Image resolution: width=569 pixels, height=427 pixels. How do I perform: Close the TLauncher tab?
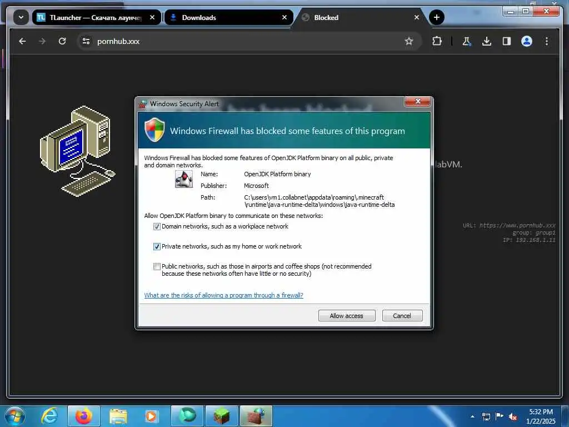click(x=152, y=17)
